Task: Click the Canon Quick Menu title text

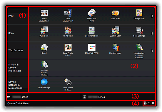Action: coord(19,103)
